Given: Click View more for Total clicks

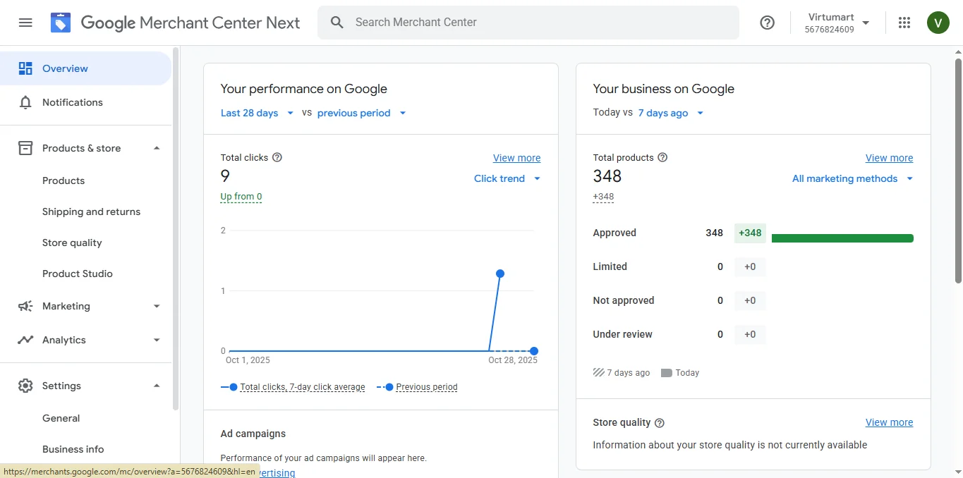Looking at the screenshot, I should point(516,158).
